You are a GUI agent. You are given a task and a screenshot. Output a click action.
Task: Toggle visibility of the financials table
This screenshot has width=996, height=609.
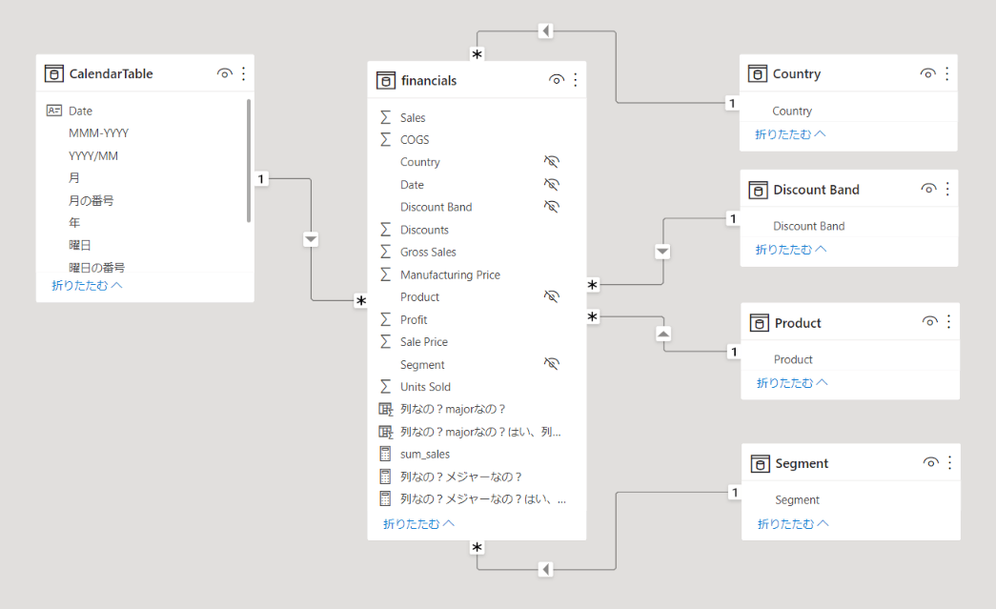point(557,80)
